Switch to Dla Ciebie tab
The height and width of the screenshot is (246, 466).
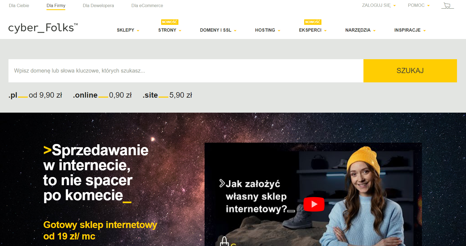point(19,5)
